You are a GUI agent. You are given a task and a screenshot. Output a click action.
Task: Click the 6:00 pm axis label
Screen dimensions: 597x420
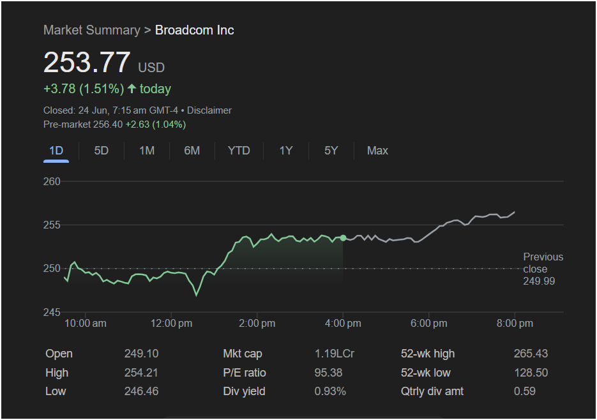(428, 324)
